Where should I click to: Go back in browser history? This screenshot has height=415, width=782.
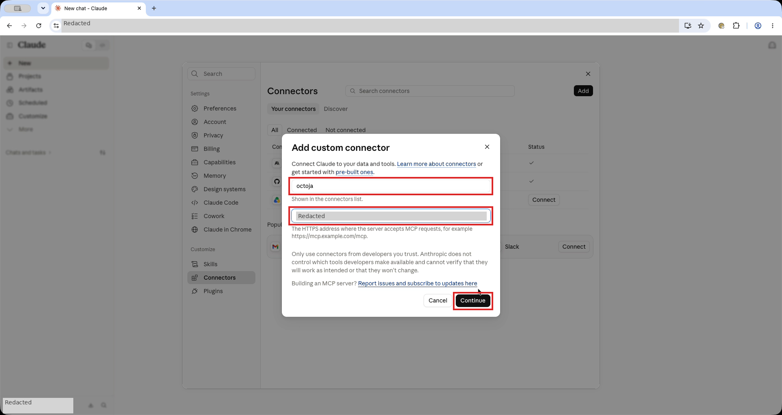point(9,26)
